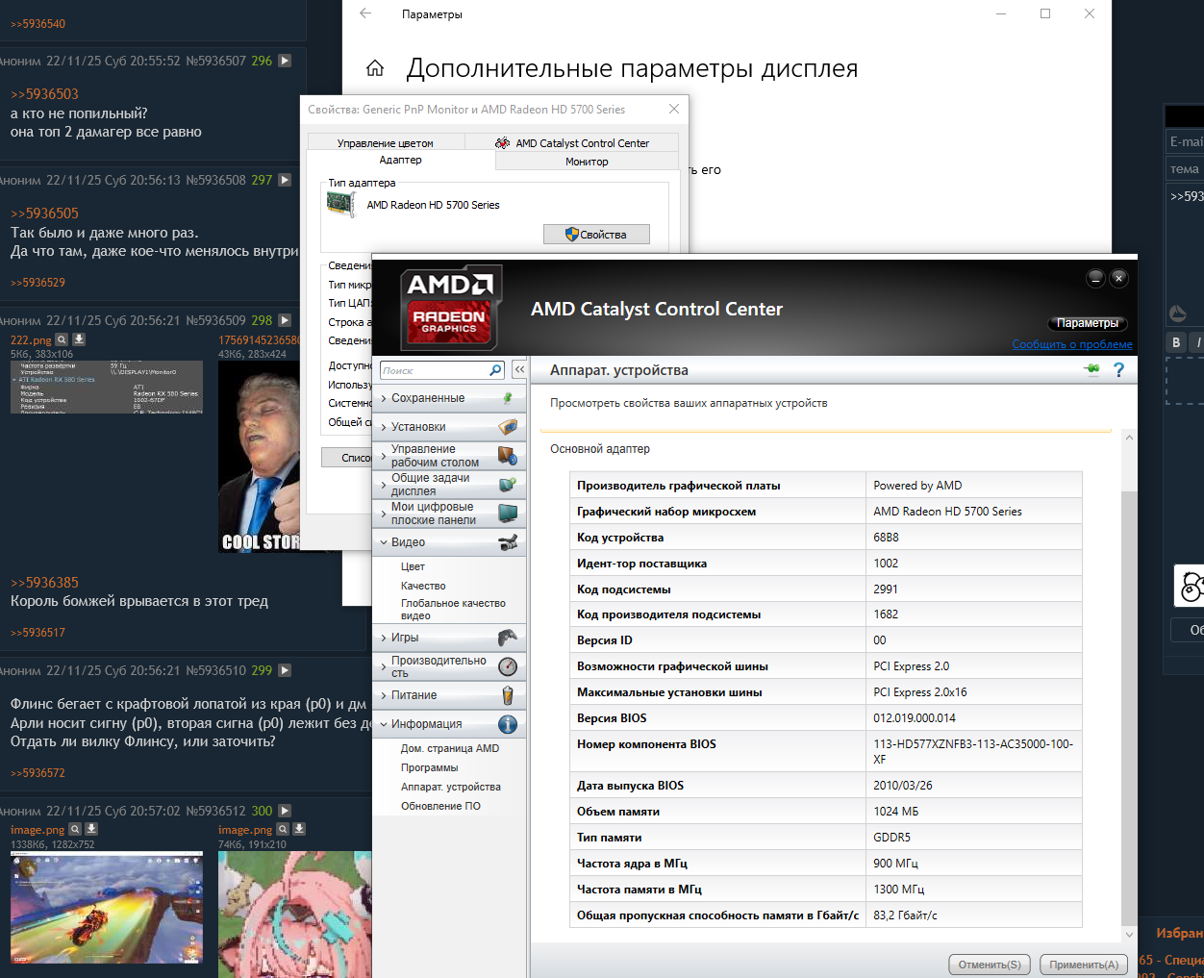Click the Свойства button in adapter dialog
Screen dimensions: 1204x978
(x=596, y=234)
